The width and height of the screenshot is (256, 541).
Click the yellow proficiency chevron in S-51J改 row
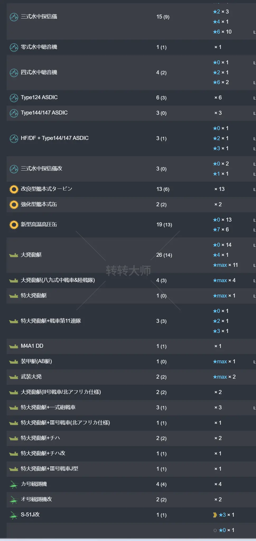[x=215, y=515]
